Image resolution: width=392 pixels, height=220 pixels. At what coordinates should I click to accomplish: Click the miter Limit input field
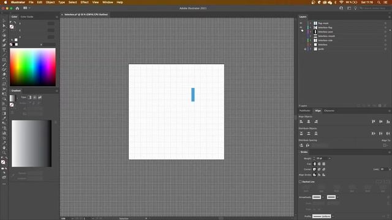pyautogui.click(x=383, y=169)
